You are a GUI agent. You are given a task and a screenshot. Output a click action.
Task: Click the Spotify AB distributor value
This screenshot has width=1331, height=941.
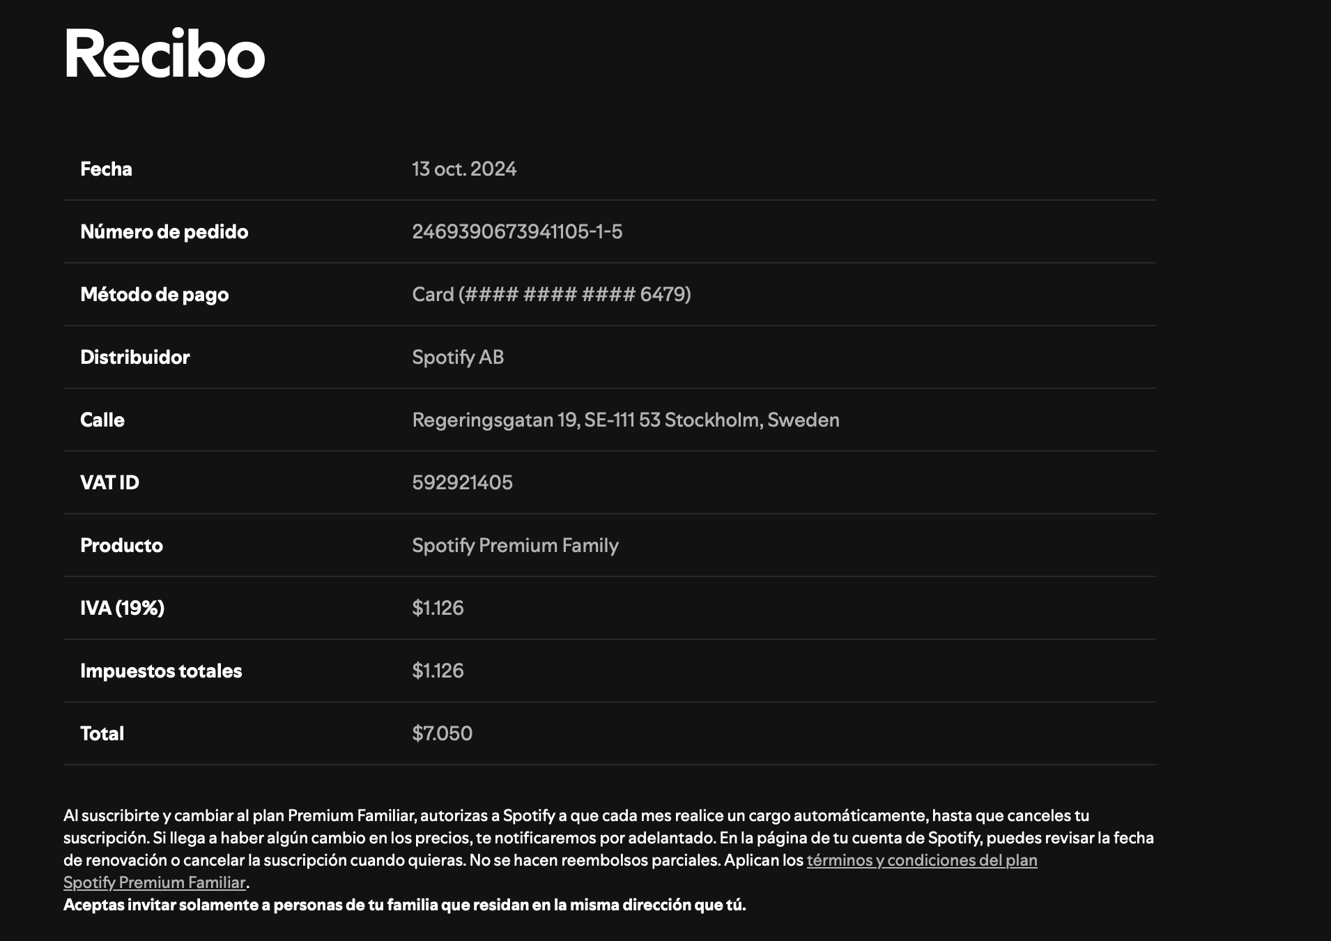point(458,357)
